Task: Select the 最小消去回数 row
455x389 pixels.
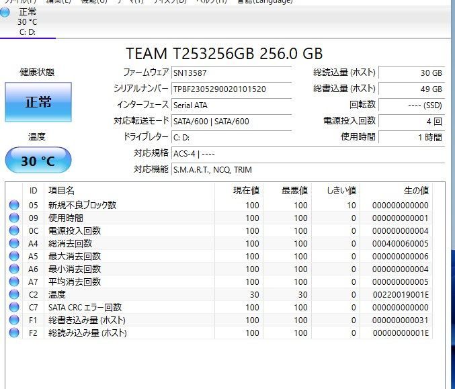Action: [219, 269]
